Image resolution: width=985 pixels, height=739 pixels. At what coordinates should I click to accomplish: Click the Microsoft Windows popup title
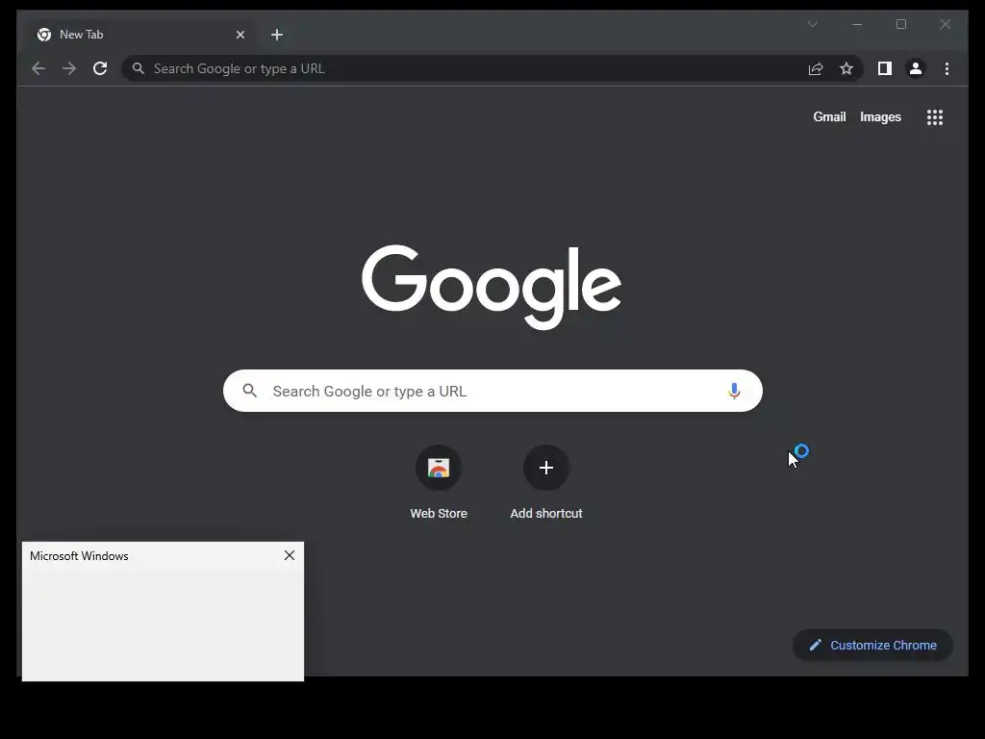[x=79, y=556]
